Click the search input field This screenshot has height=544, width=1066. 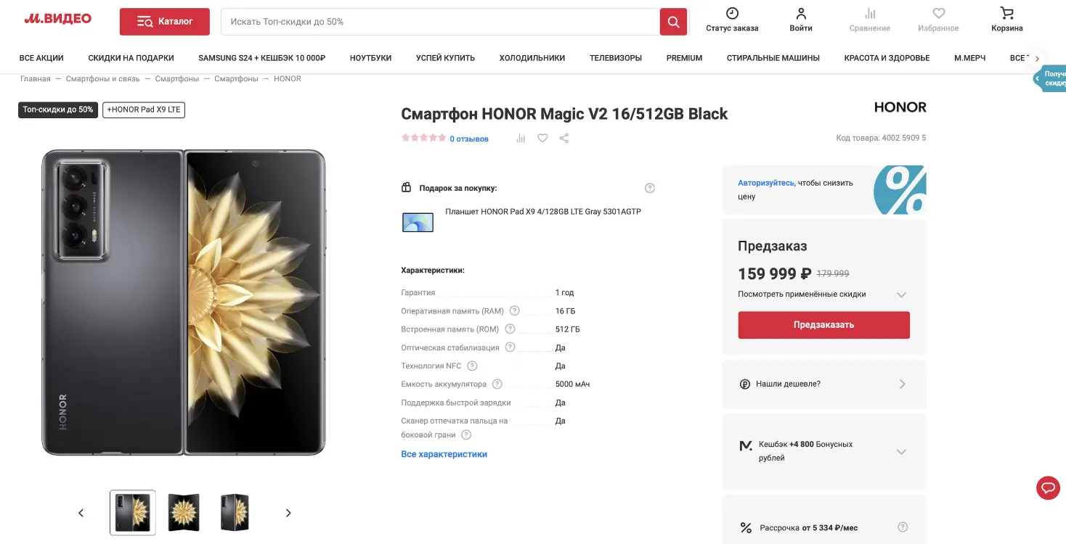[439, 22]
